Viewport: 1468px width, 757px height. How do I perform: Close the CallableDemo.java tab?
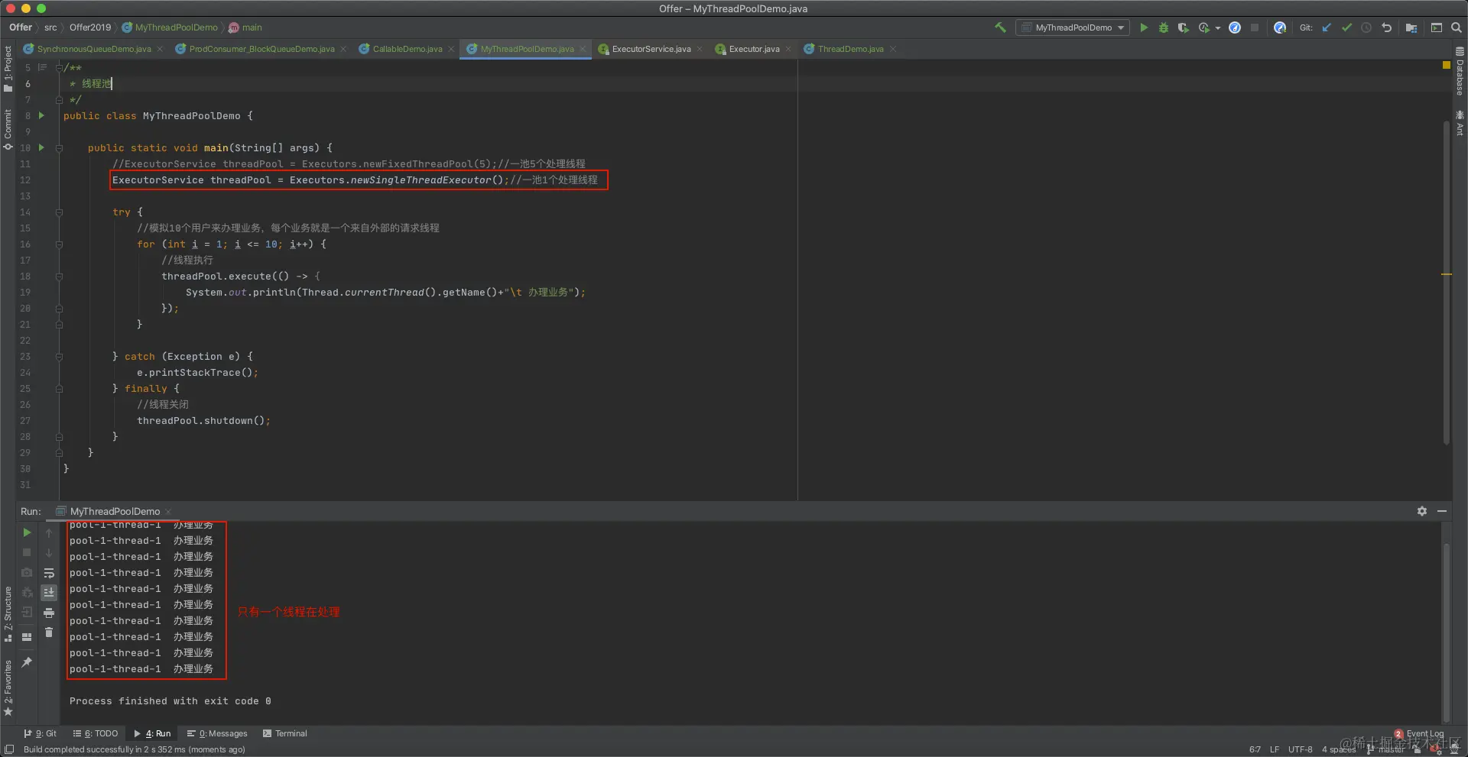[451, 49]
